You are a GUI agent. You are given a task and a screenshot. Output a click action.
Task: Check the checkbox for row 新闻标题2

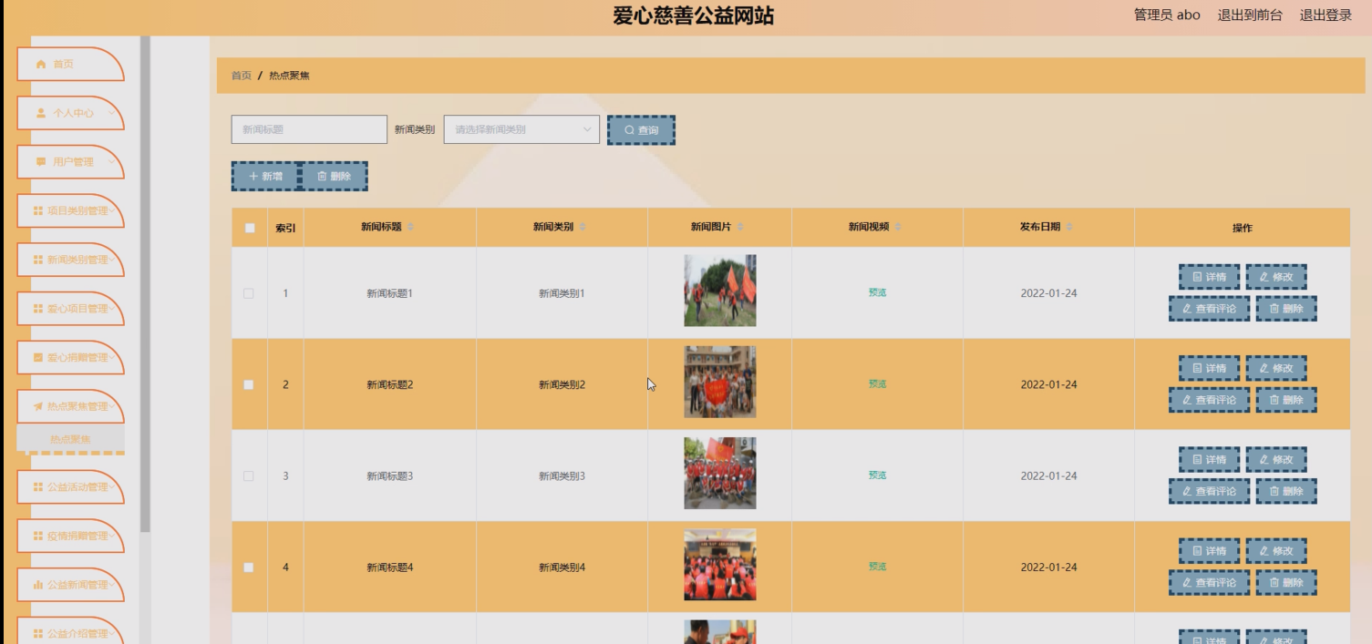point(249,384)
